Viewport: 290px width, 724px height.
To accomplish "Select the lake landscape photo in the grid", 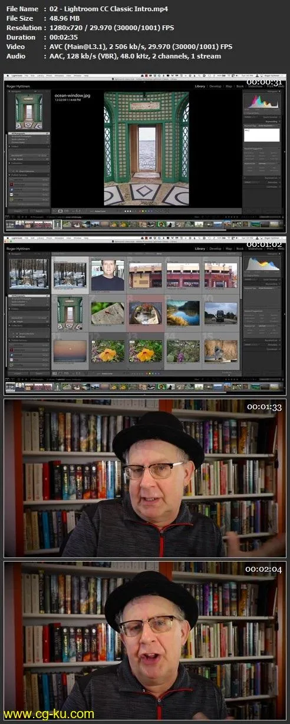I will click(183, 314).
